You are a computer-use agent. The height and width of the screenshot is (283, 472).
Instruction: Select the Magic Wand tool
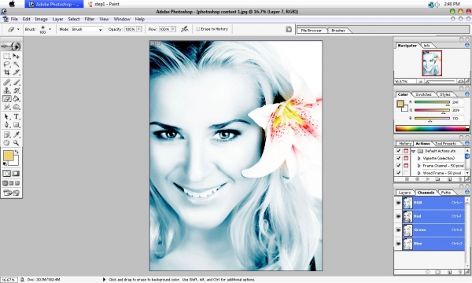(17, 64)
